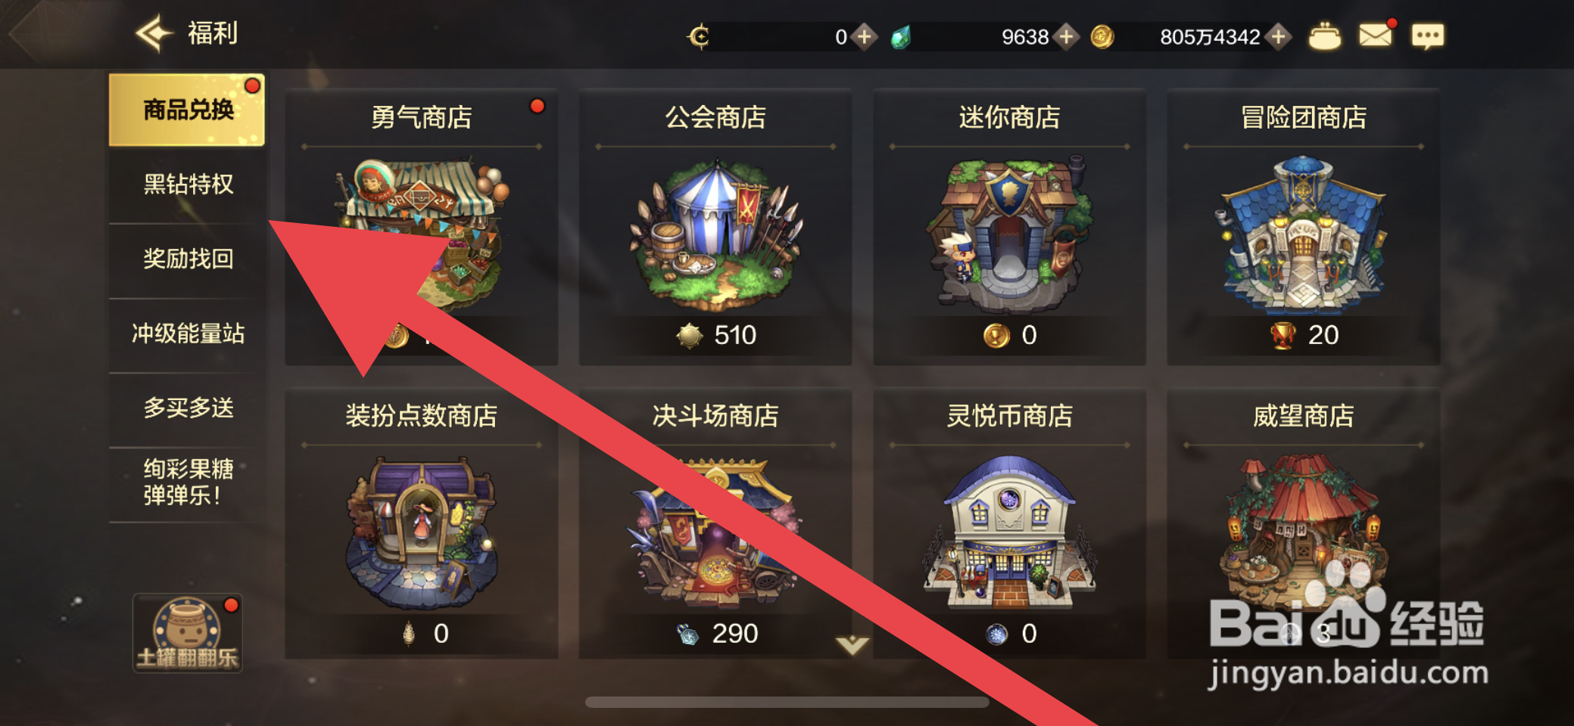Add green gems with the plus button
Screen dimensions: 1574x726
pos(1066,36)
